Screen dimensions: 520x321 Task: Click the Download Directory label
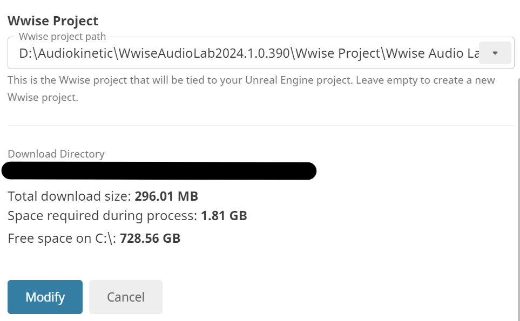tap(56, 154)
